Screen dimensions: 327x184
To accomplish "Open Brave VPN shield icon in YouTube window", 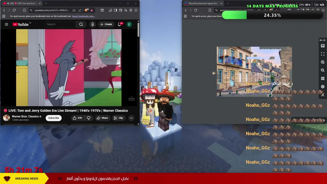I will [131, 10].
